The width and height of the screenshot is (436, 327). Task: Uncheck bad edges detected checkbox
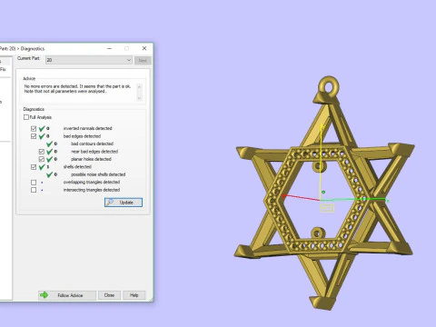coord(34,136)
